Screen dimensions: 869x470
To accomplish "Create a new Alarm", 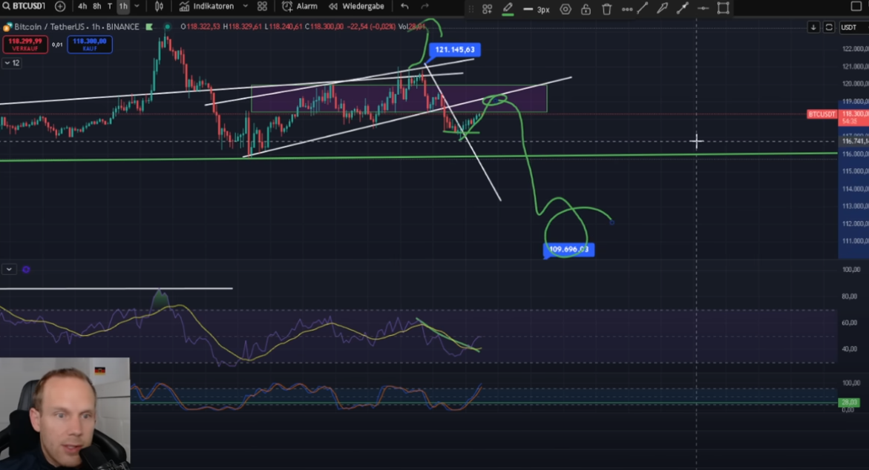I will [x=300, y=7].
